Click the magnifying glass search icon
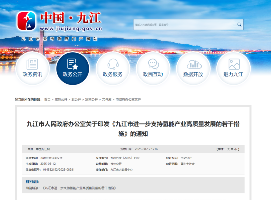The image size is (271, 200). pyautogui.click(x=239, y=25)
